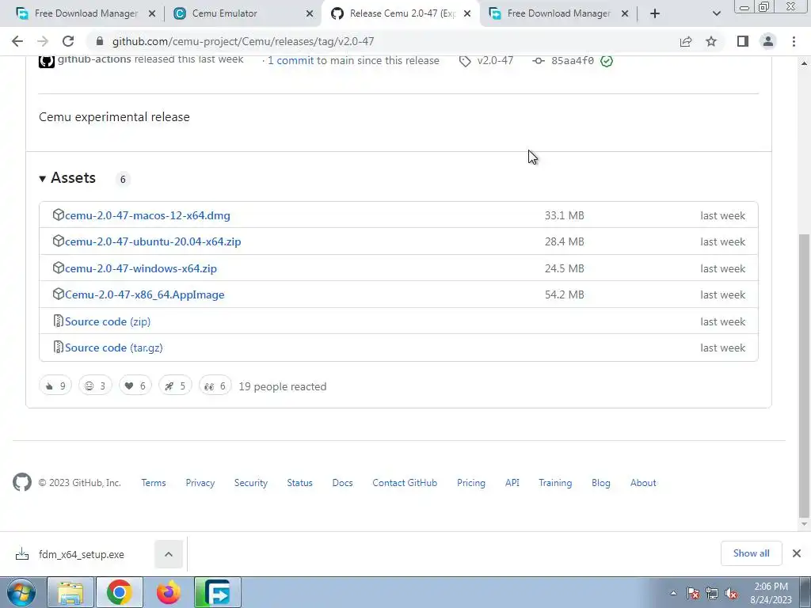Open the About footer link
The height and width of the screenshot is (608, 811).
point(643,483)
